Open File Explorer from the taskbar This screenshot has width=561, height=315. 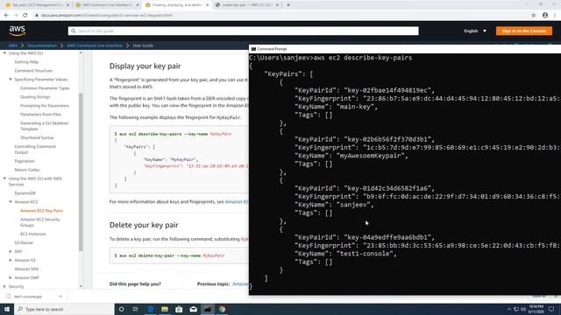(x=165, y=309)
